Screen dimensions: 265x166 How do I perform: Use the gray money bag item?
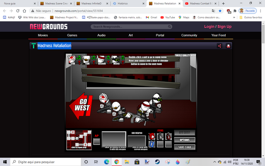(160, 137)
